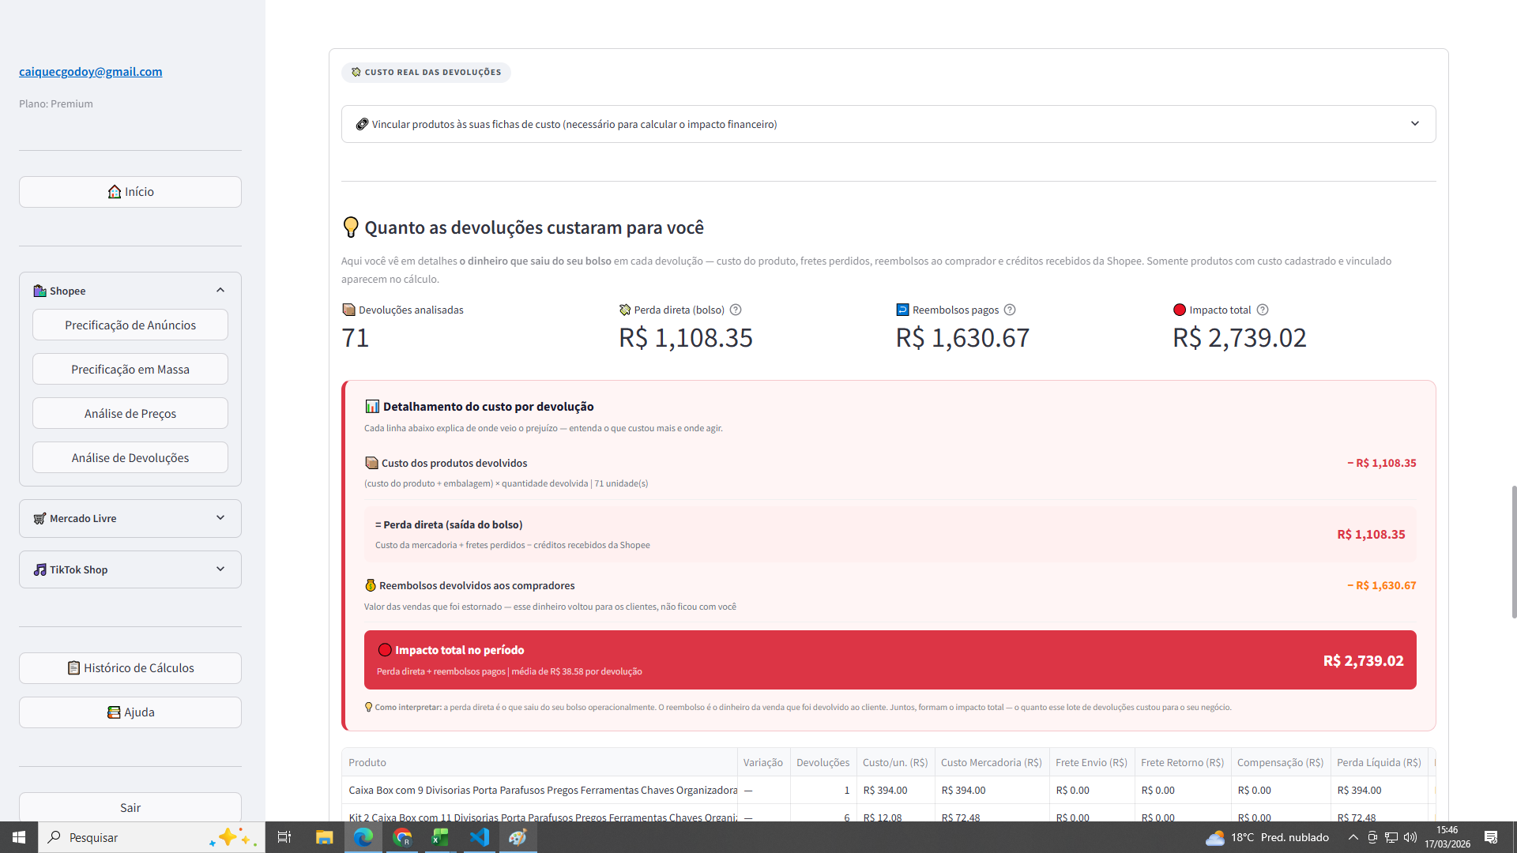Click help icon next to Perda direta
Viewport: 1517px width, 853px height.
point(736,310)
